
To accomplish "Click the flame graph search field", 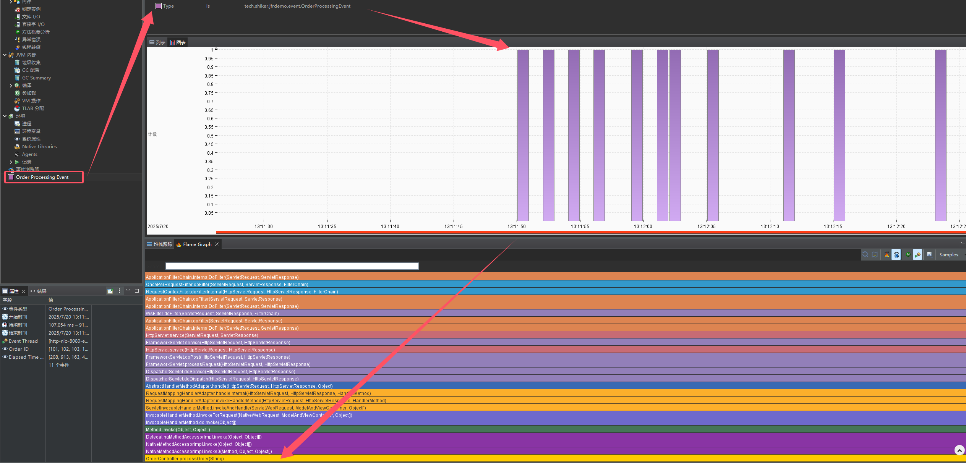I will (x=292, y=266).
